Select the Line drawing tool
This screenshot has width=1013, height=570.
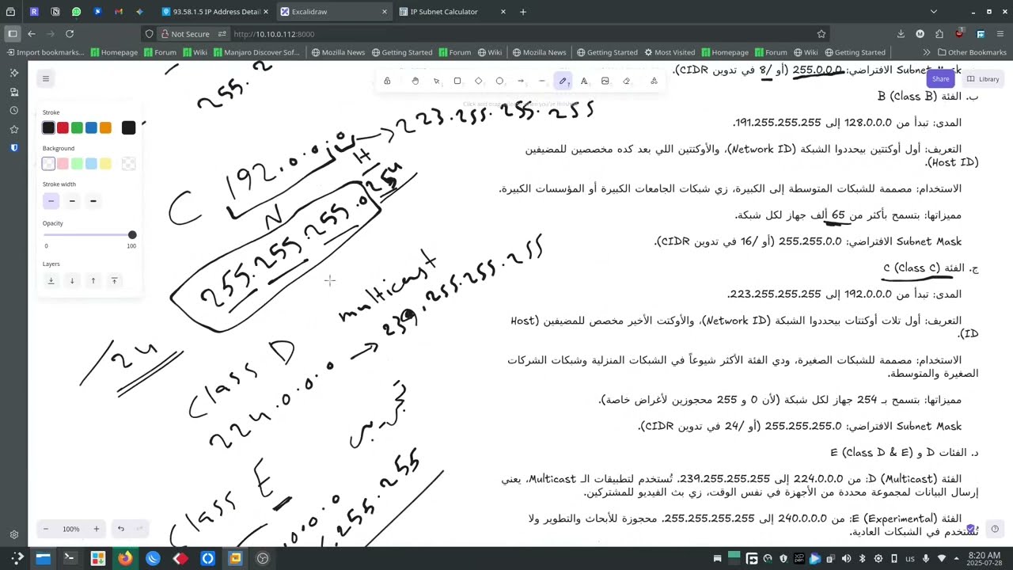(541, 81)
